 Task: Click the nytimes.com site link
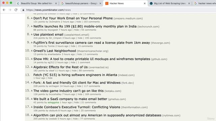click(x=171, y=116)
